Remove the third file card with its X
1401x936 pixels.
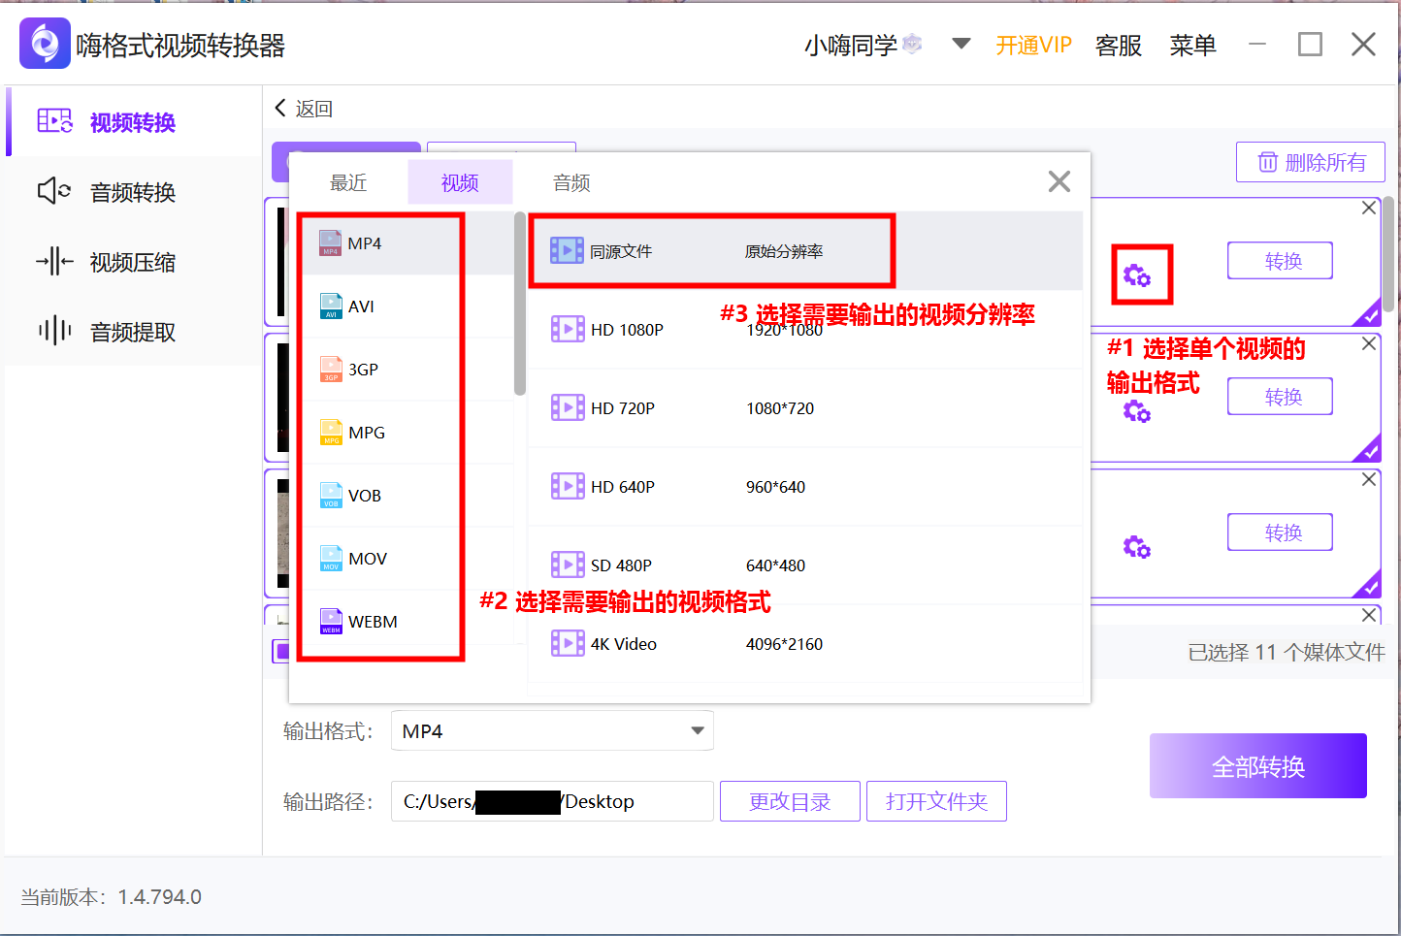[x=1369, y=479]
